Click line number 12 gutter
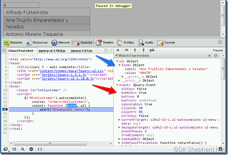Image resolution: width=228 pixels, height=155 pixels. [5, 98]
